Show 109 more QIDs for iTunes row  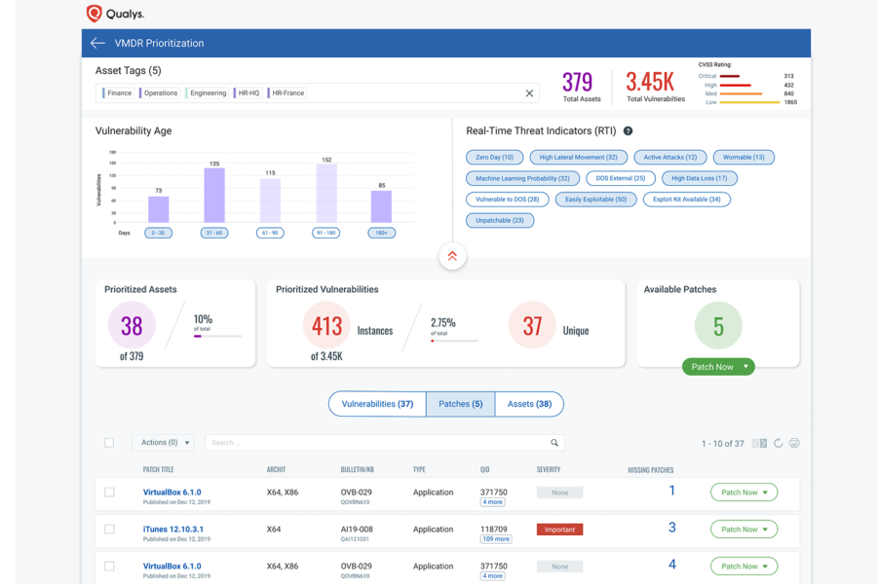[x=496, y=539]
